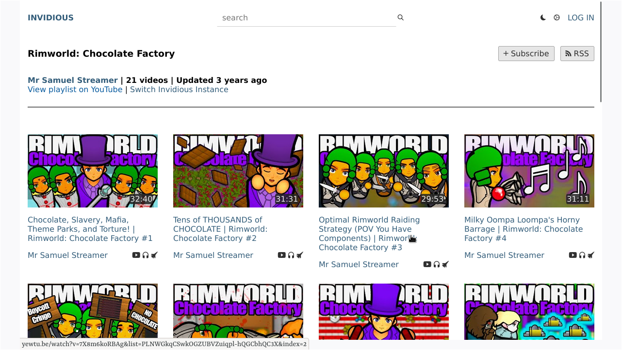Viewport: 622px width, 350px height.
Task: Go to the INVIDIOUS home link
Action: tap(50, 18)
